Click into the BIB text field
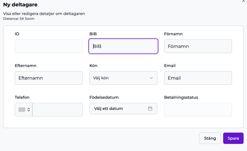 [123, 46]
